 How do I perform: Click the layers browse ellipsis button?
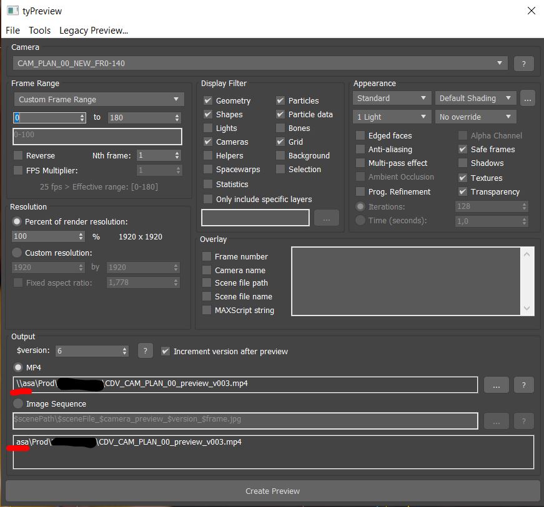pos(327,218)
